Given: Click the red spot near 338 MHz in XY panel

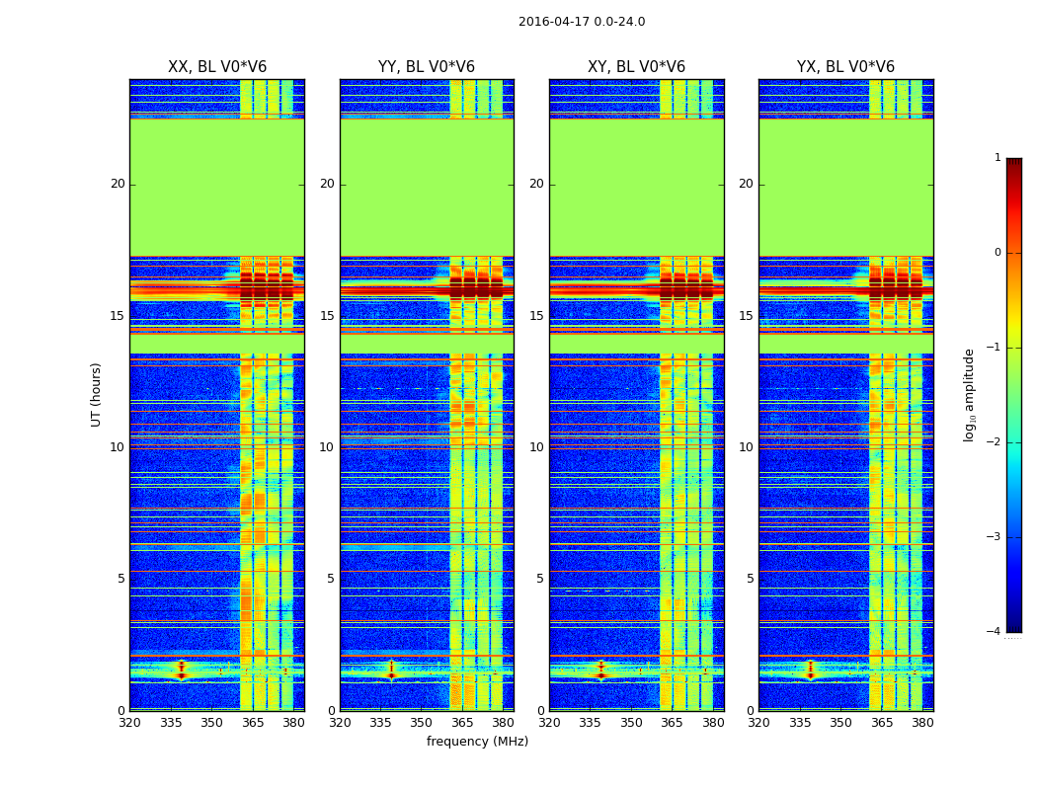Looking at the screenshot, I should (600, 671).
